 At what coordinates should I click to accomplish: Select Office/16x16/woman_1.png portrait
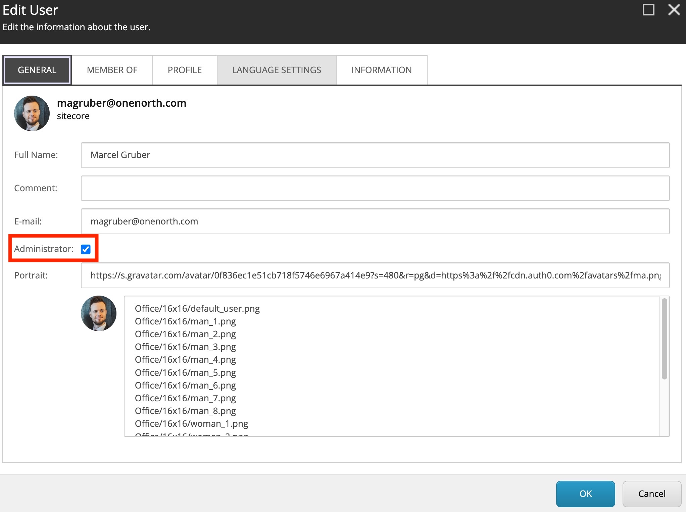pyautogui.click(x=191, y=424)
